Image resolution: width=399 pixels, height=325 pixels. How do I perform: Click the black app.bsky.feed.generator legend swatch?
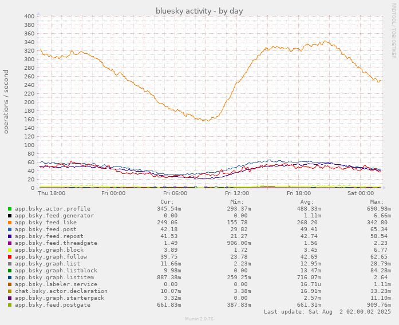click(10, 216)
